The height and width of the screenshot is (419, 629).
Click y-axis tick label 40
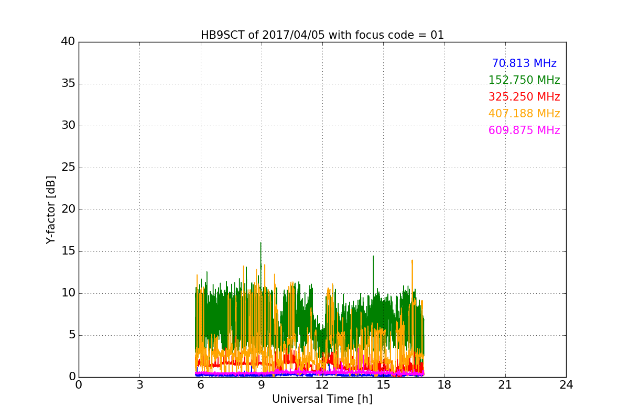tap(68, 42)
